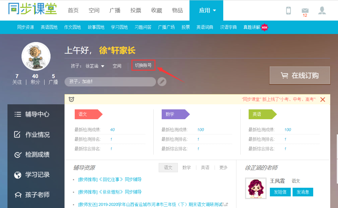Click the 孩子，加油! motto field
The width and height of the screenshot is (338, 208).
[x=110, y=82]
